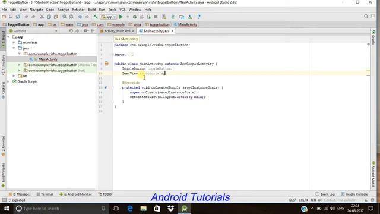Click the Synchronize toolbar icon

point(18,17)
